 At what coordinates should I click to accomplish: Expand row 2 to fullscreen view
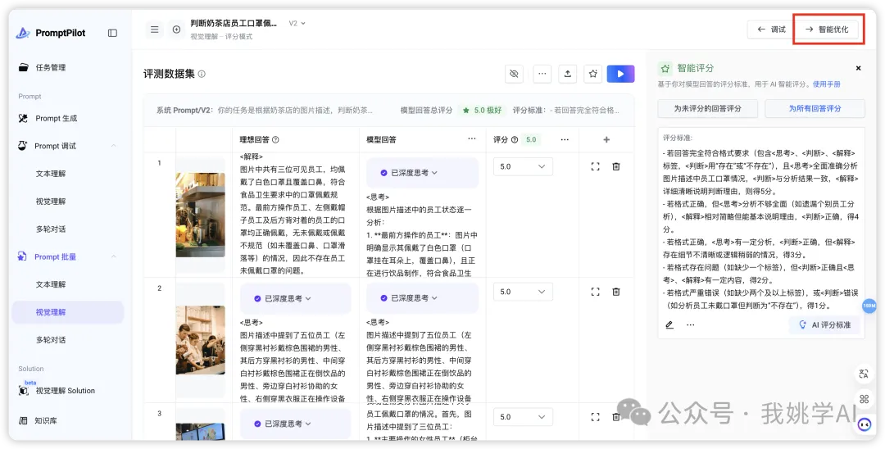pyautogui.click(x=595, y=292)
